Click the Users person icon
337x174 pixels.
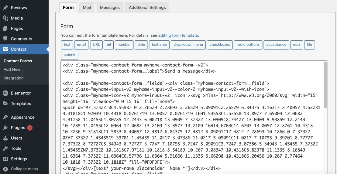pos(5,138)
